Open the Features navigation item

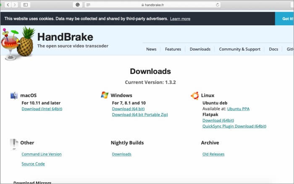coord(173,49)
